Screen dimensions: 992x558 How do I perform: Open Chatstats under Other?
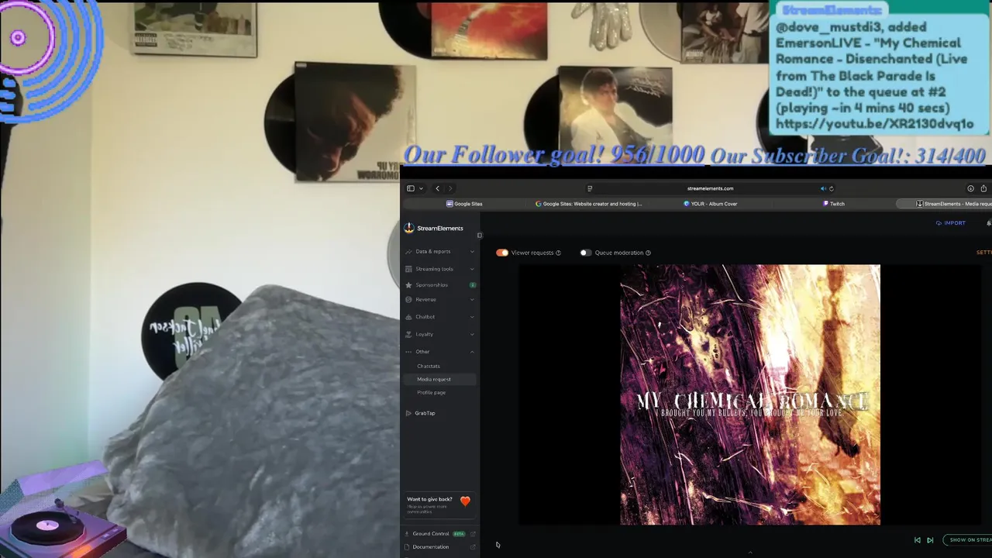pos(429,366)
